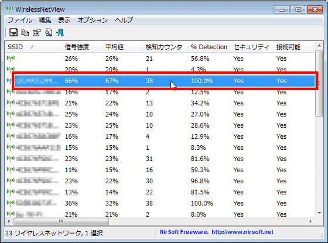328x243 pixels.
Task: Click the horizontal scrollbar thumb
Action: [x=61, y=221]
